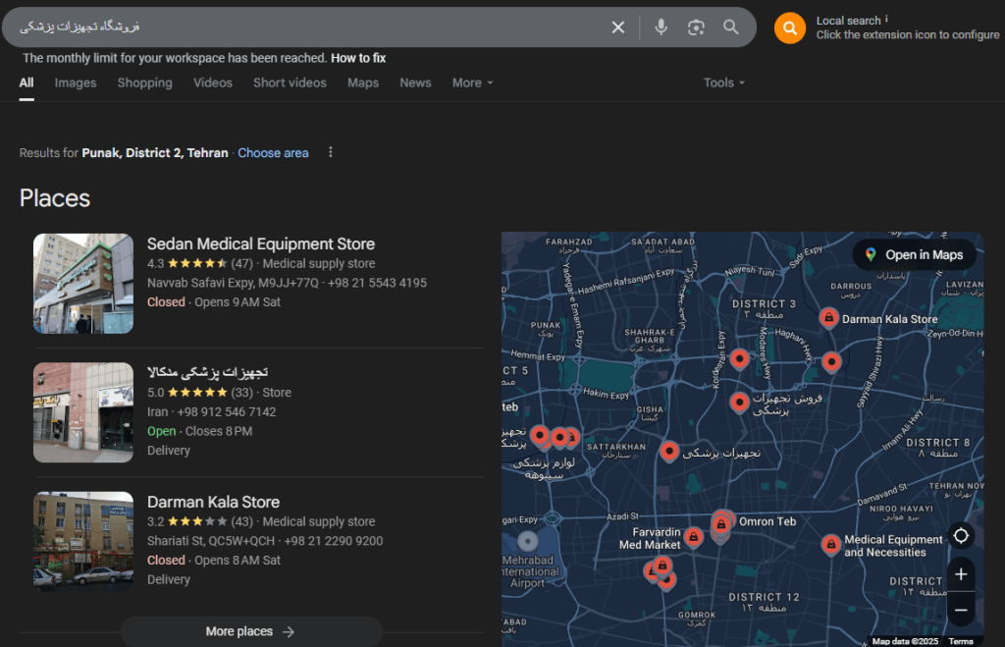
Task: Focus the search input field
Action: coord(307,27)
